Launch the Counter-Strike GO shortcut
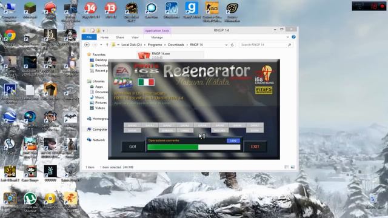Screen dimensions: 388x218 pos(212,12)
